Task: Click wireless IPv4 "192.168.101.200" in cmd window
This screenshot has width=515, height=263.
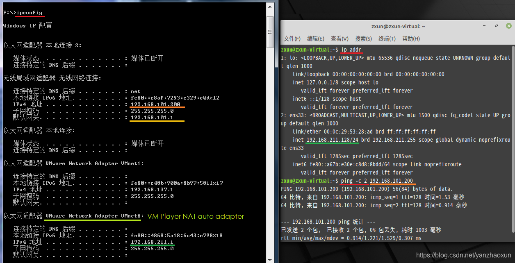Action: pos(155,104)
